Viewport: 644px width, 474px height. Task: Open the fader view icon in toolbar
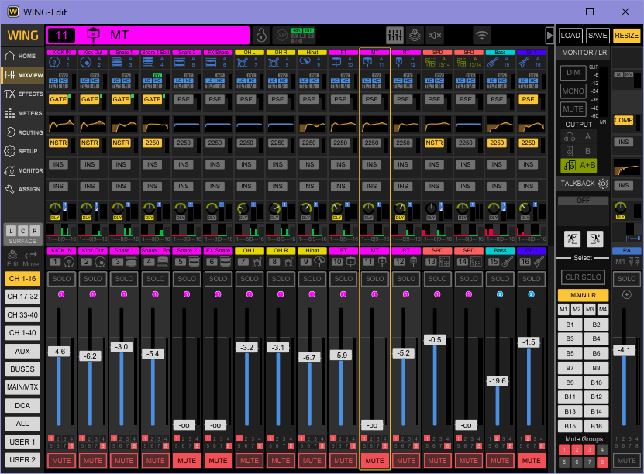click(394, 35)
